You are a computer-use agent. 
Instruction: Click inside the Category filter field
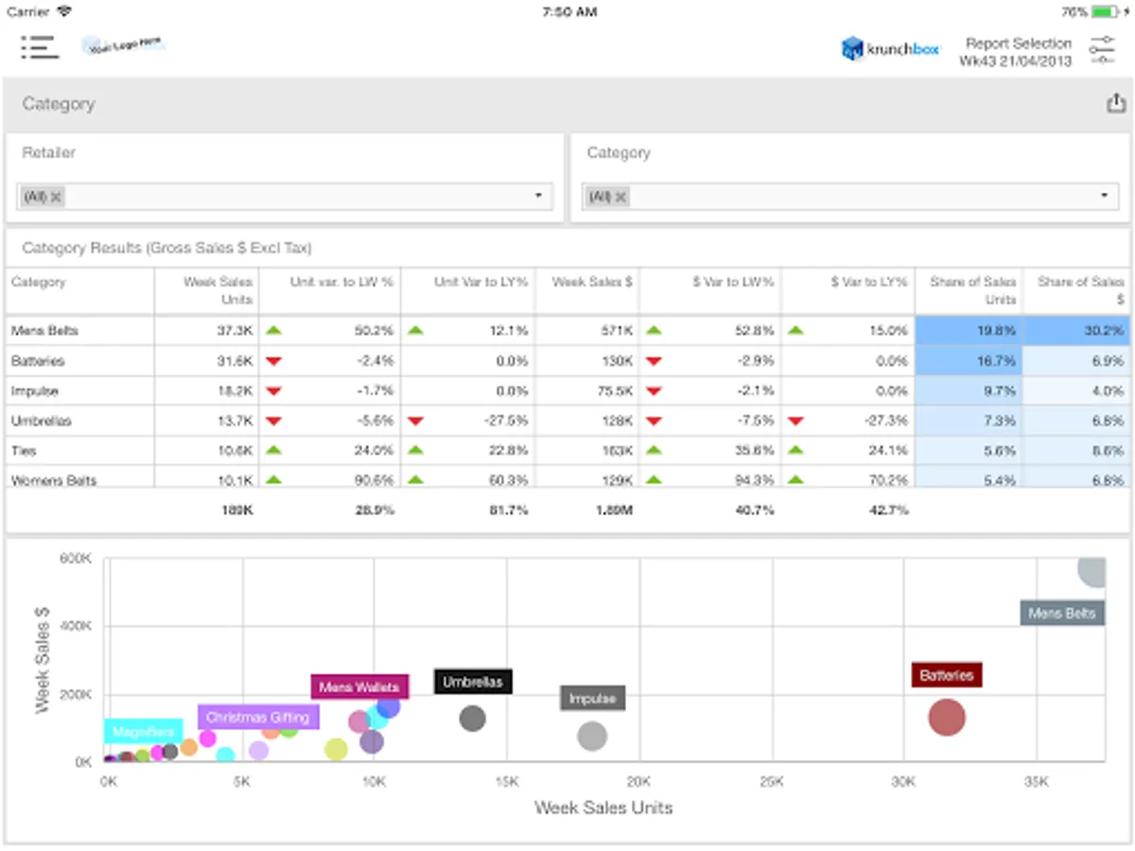coord(849,197)
